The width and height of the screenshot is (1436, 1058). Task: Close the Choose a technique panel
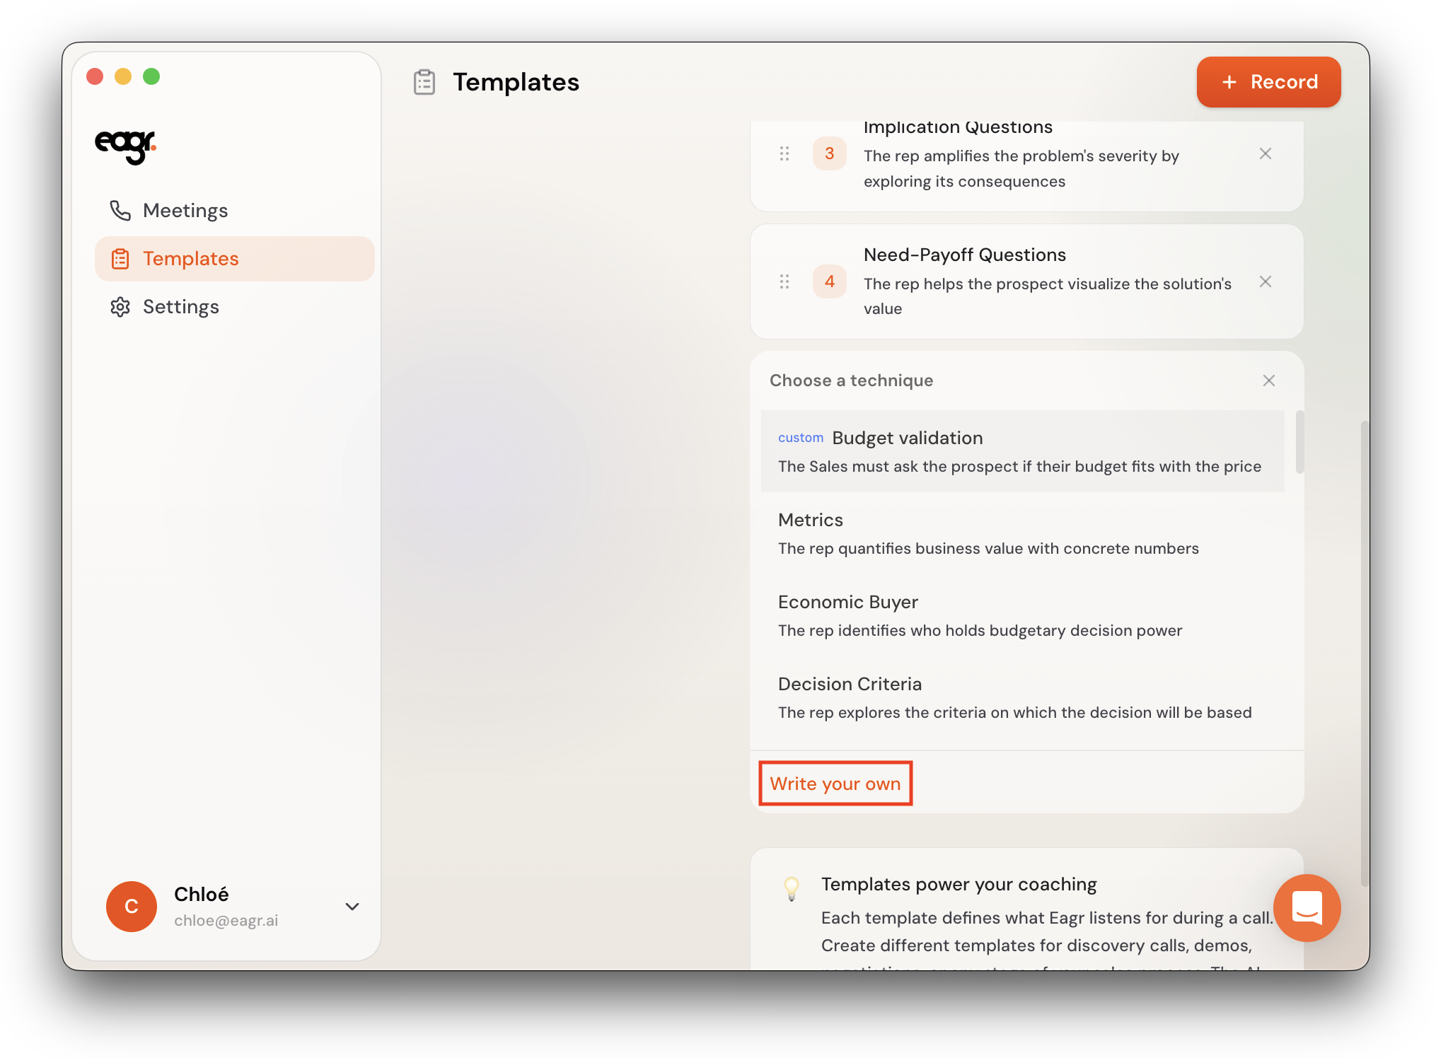(x=1268, y=380)
